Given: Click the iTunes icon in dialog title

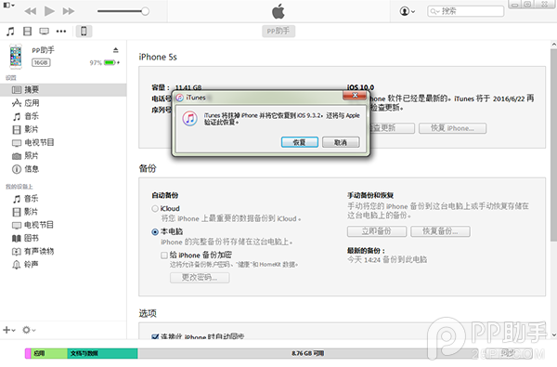Looking at the screenshot, I should point(180,98).
